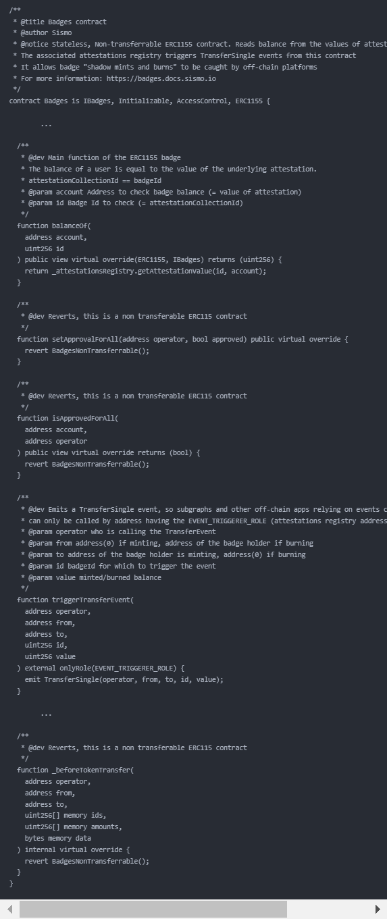This screenshot has width=387, height=919.
Task: Click 'bytes memory data' parameter line
Action: [x=58, y=838]
